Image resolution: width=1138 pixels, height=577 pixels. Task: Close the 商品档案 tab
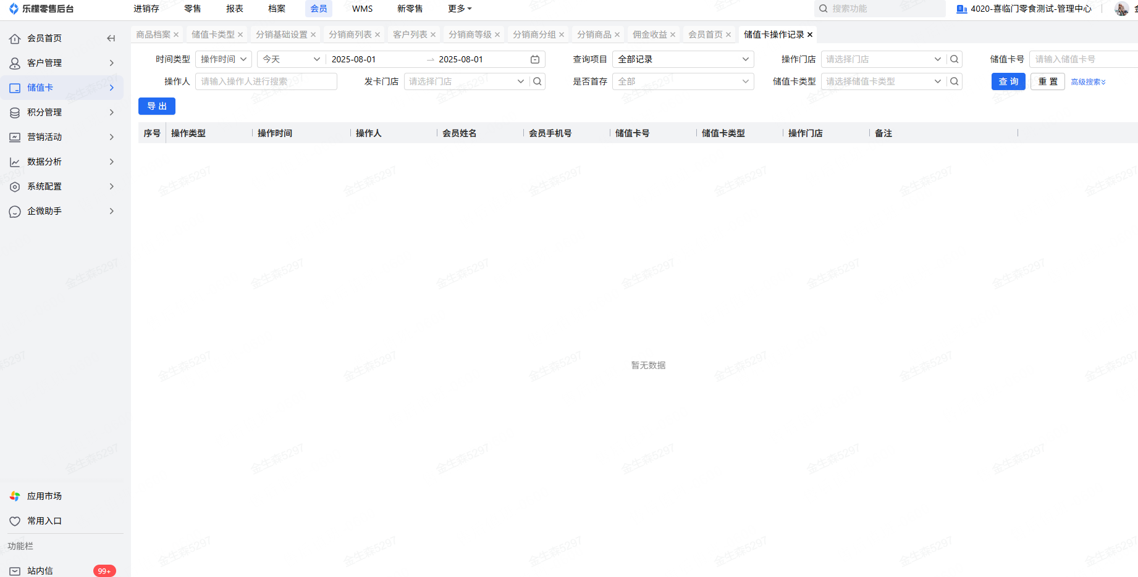pos(176,35)
